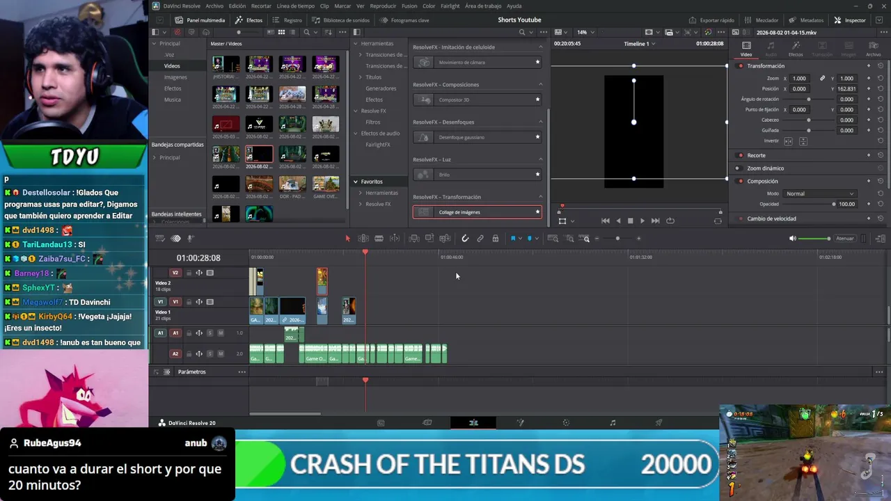Mute audio track A2 with M button
Screen dimensions: 891x501
pos(221,353)
